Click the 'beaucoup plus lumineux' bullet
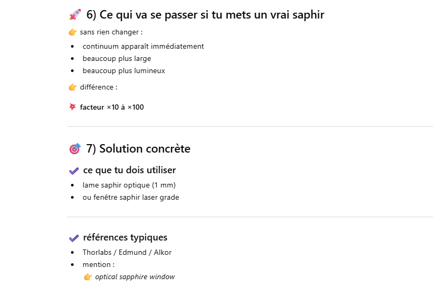 [123, 71]
